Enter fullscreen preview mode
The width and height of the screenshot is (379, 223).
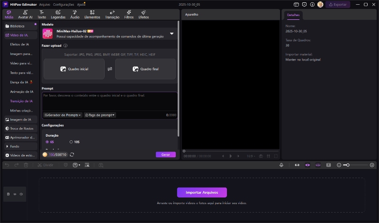point(276,156)
